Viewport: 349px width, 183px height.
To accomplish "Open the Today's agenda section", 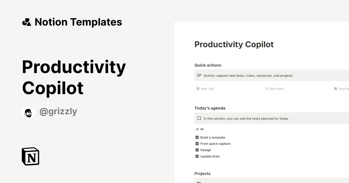I will pos(210,108).
